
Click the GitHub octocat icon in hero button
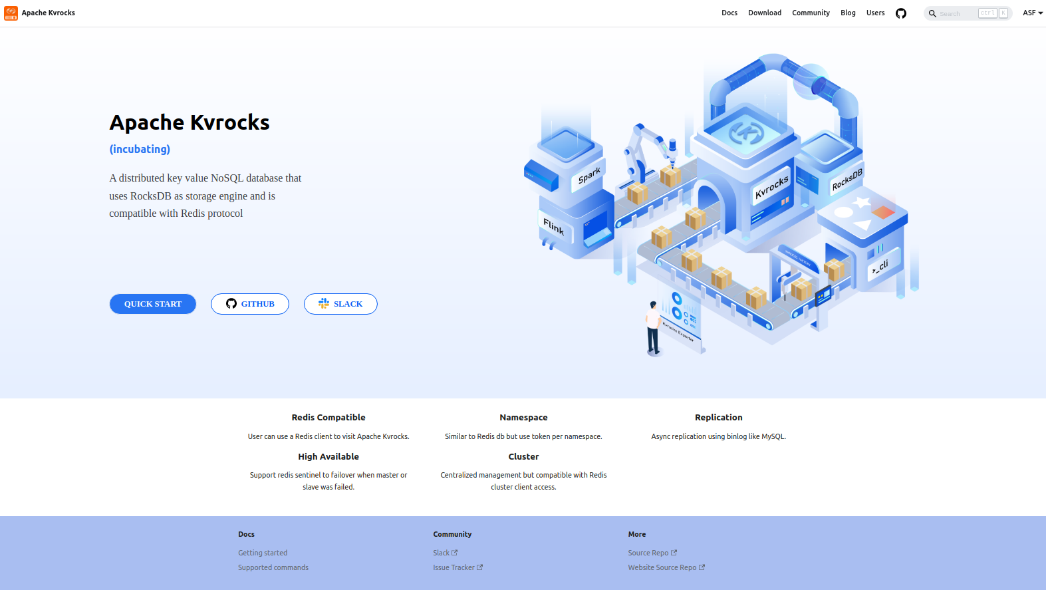tap(231, 303)
